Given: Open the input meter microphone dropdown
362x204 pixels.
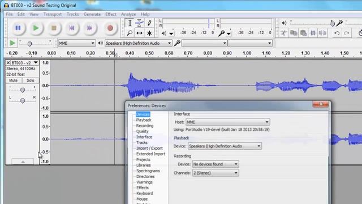Looking at the screenshot, I should [x=229, y=33].
